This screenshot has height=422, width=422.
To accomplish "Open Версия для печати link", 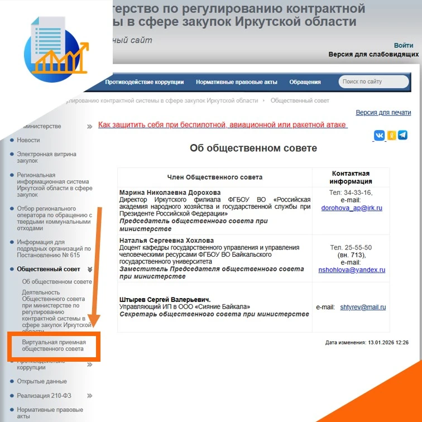I will [383, 113].
